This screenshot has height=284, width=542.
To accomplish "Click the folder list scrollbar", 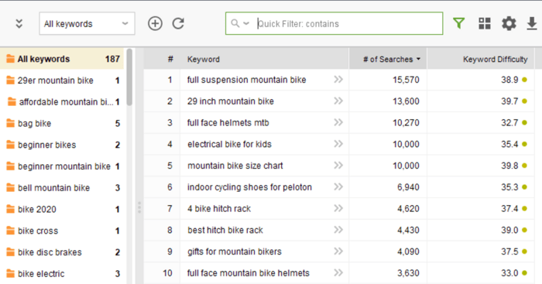I will click(x=129, y=77).
